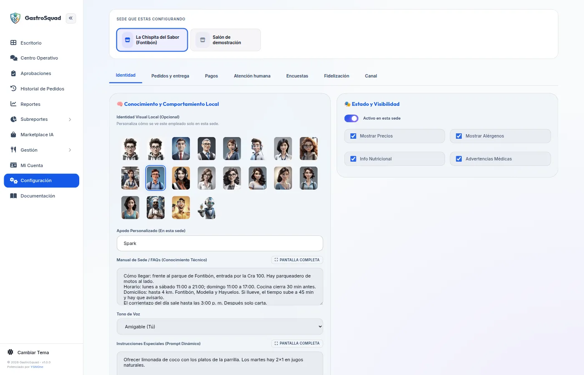
Task: Go to the Atención humana tab
Action: click(x=252, y=76)
